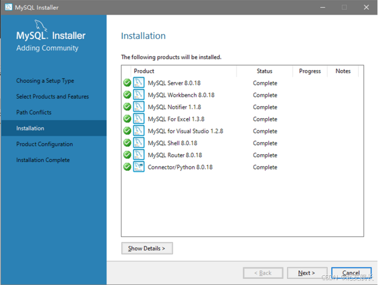
Task: Minimize the MySQL Installer window
Action: click(x=322, y=8)
